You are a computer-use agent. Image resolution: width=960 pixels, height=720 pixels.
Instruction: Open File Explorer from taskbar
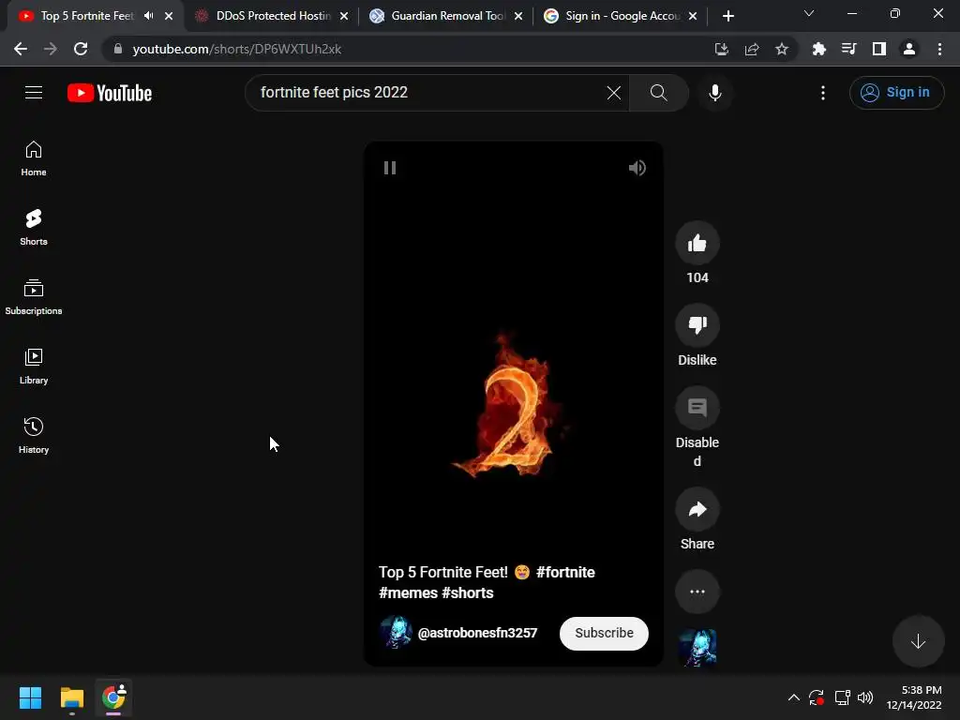click(71, 697)
